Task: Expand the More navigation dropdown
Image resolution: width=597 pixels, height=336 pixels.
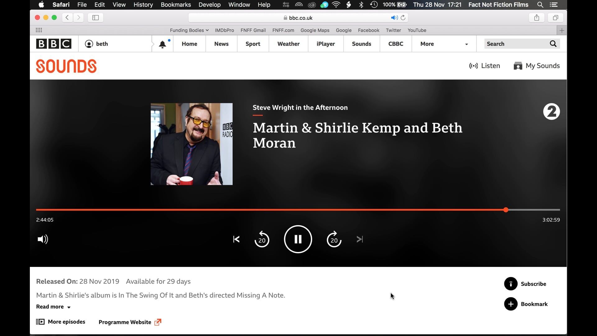Action: [x=444, y=44]
